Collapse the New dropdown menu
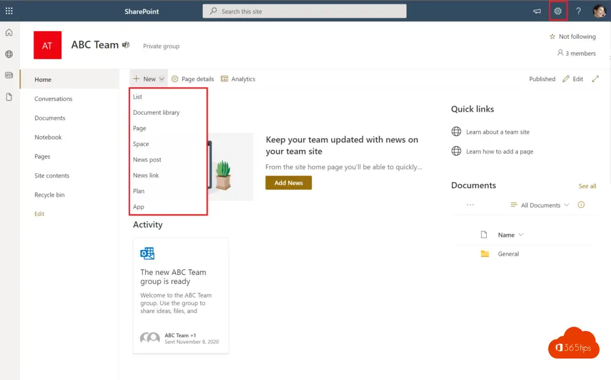 [149, 79]
